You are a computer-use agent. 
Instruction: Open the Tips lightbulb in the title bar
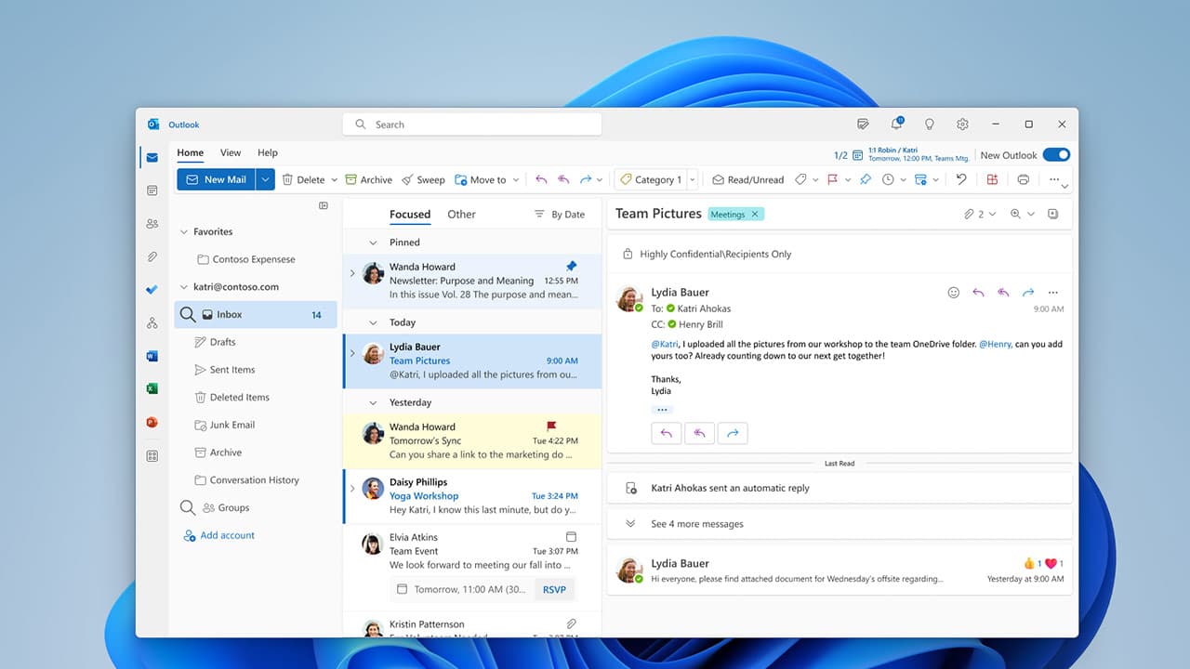pyautogui.click(x=929, y=124)
